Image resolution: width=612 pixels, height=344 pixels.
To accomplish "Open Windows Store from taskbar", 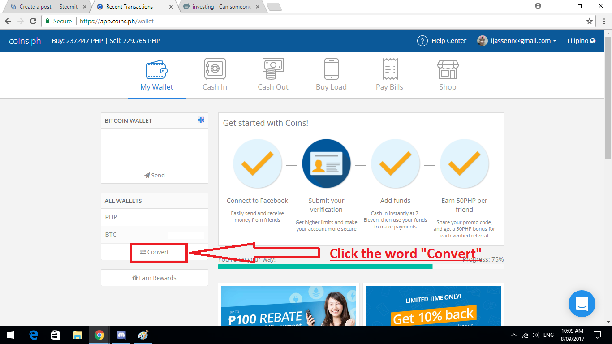I will point(56,335).
